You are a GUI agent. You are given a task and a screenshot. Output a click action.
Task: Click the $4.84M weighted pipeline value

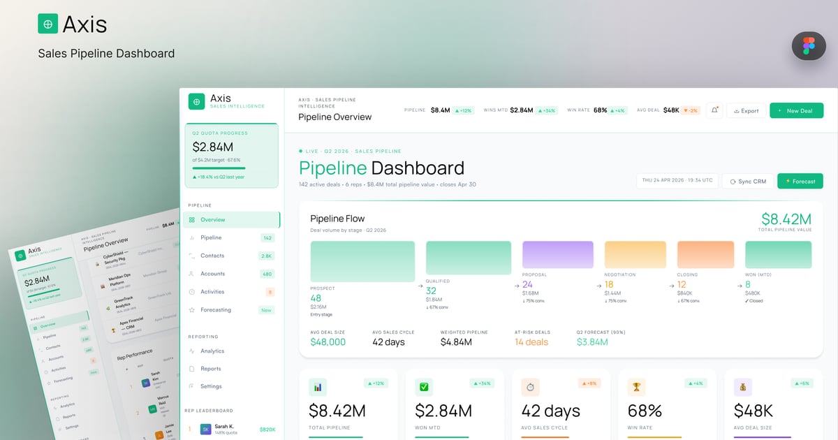(x=456, y=342)
